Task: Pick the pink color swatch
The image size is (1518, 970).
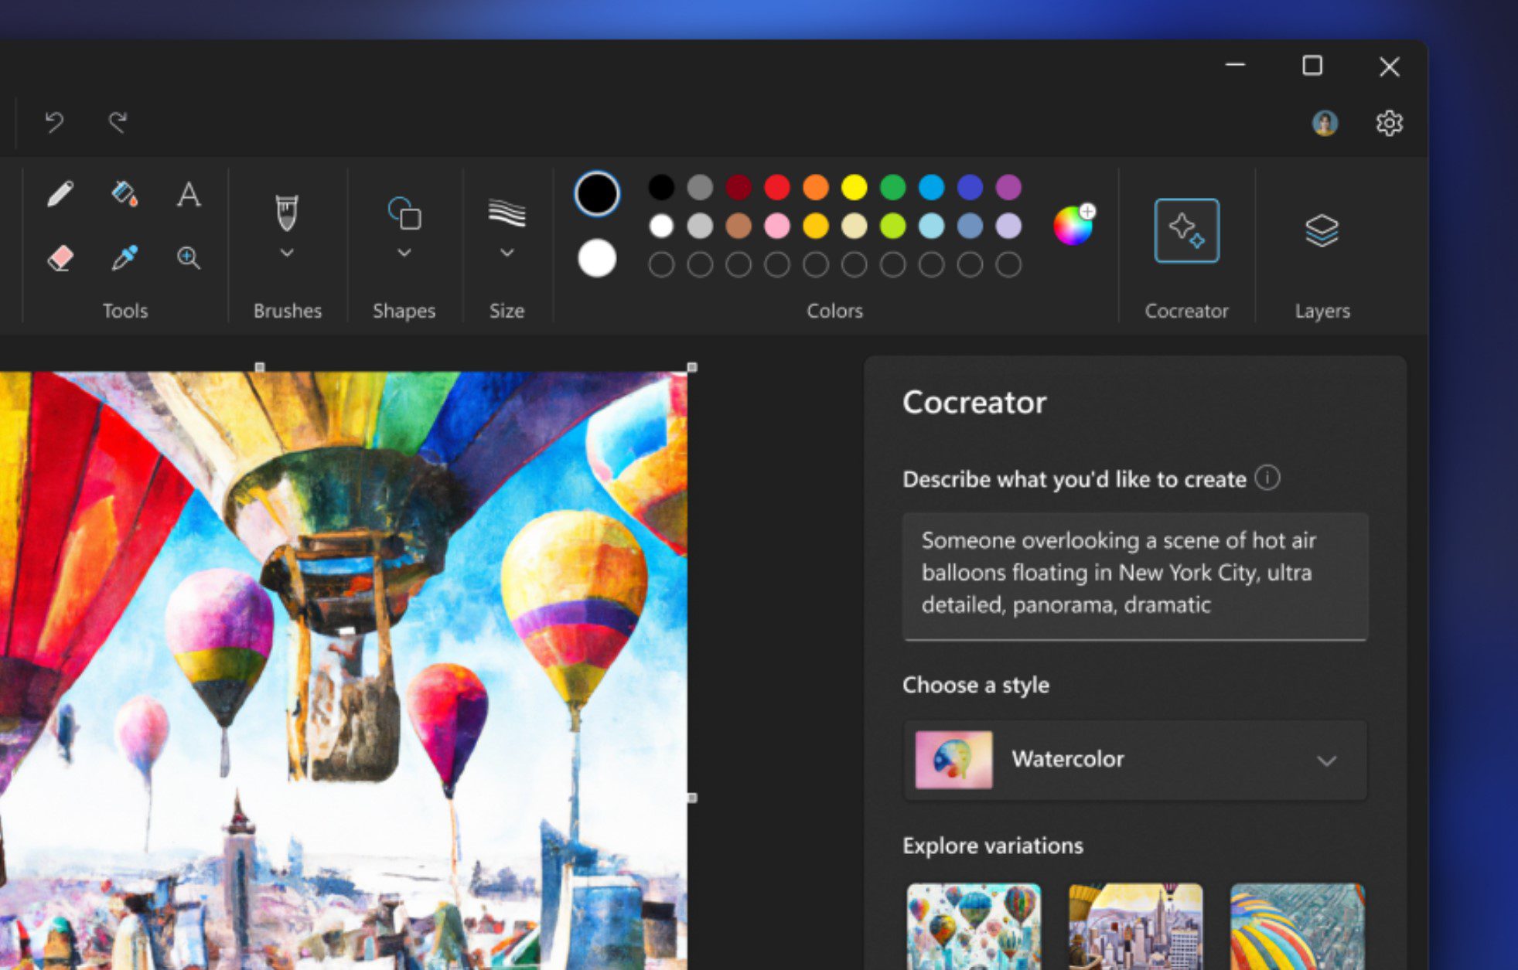Action: click(776, 226)
